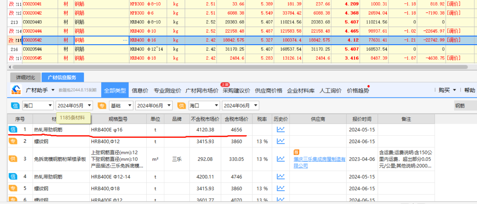The image size is (477, 204).
Task: Select the 广材网市场价 tab
Action: (202, 90)
